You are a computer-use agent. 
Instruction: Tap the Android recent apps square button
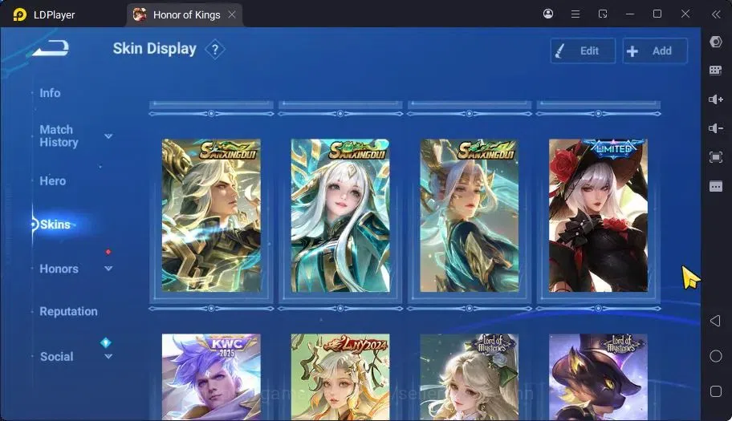click(716, 391)
